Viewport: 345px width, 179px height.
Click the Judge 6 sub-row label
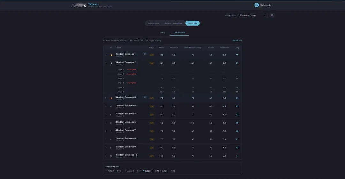pos(120,92)
